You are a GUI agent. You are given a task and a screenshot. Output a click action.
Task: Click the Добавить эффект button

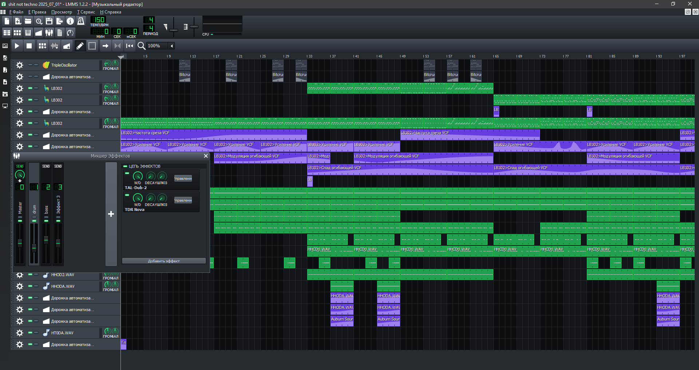[164, 261]
